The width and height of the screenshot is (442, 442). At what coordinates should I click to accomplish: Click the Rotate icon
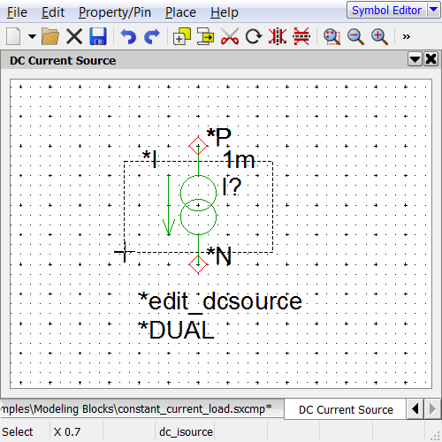click(254, 36)
